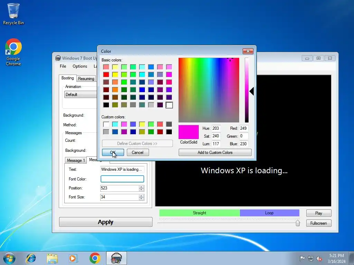The width and height of the screenshot is (354, 265).
Task: Increase Font Size with the up arrow
Action: tap(141, 196)
